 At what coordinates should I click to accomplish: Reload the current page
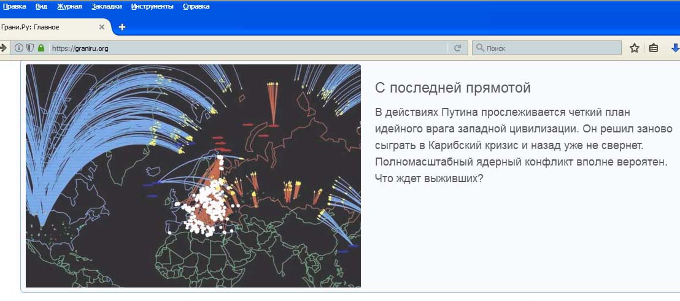(x=457, y=48)
